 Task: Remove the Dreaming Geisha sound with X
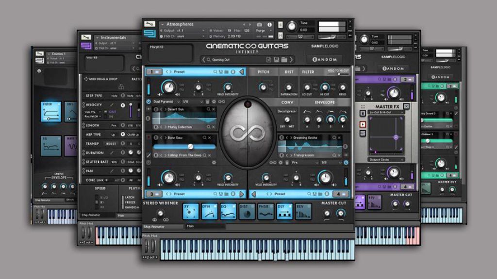tap(339, 138)
